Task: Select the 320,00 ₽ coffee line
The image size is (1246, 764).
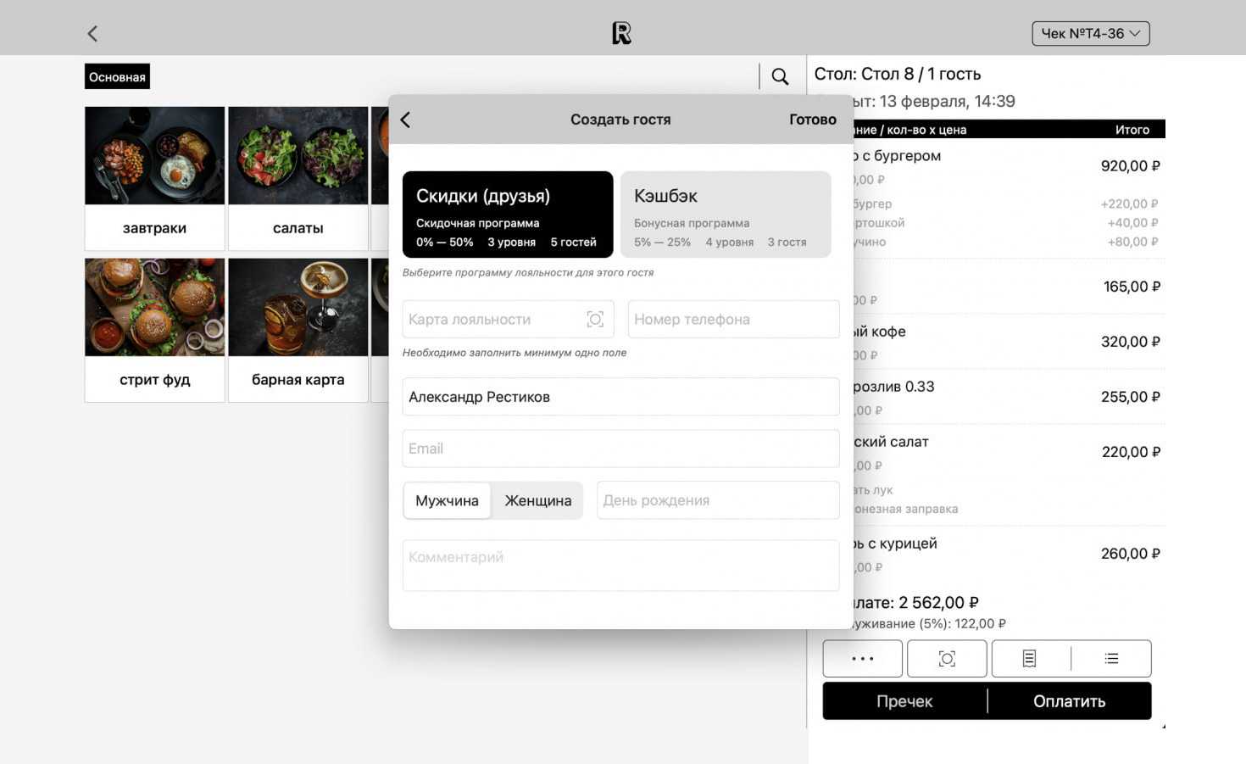Action: point(1009,342)
